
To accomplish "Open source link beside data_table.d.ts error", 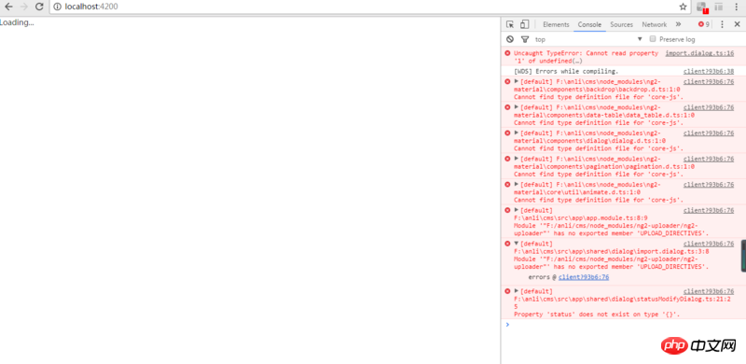I will pos(709,107).
